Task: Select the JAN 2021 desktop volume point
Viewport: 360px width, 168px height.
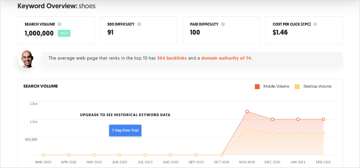Action: coord(298,133)
